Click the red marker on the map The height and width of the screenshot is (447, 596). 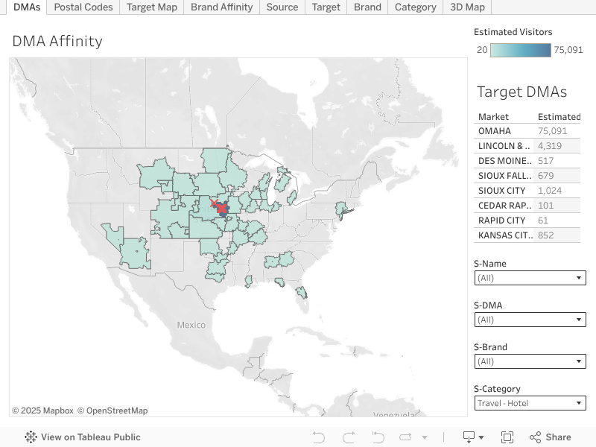point(215,203)
